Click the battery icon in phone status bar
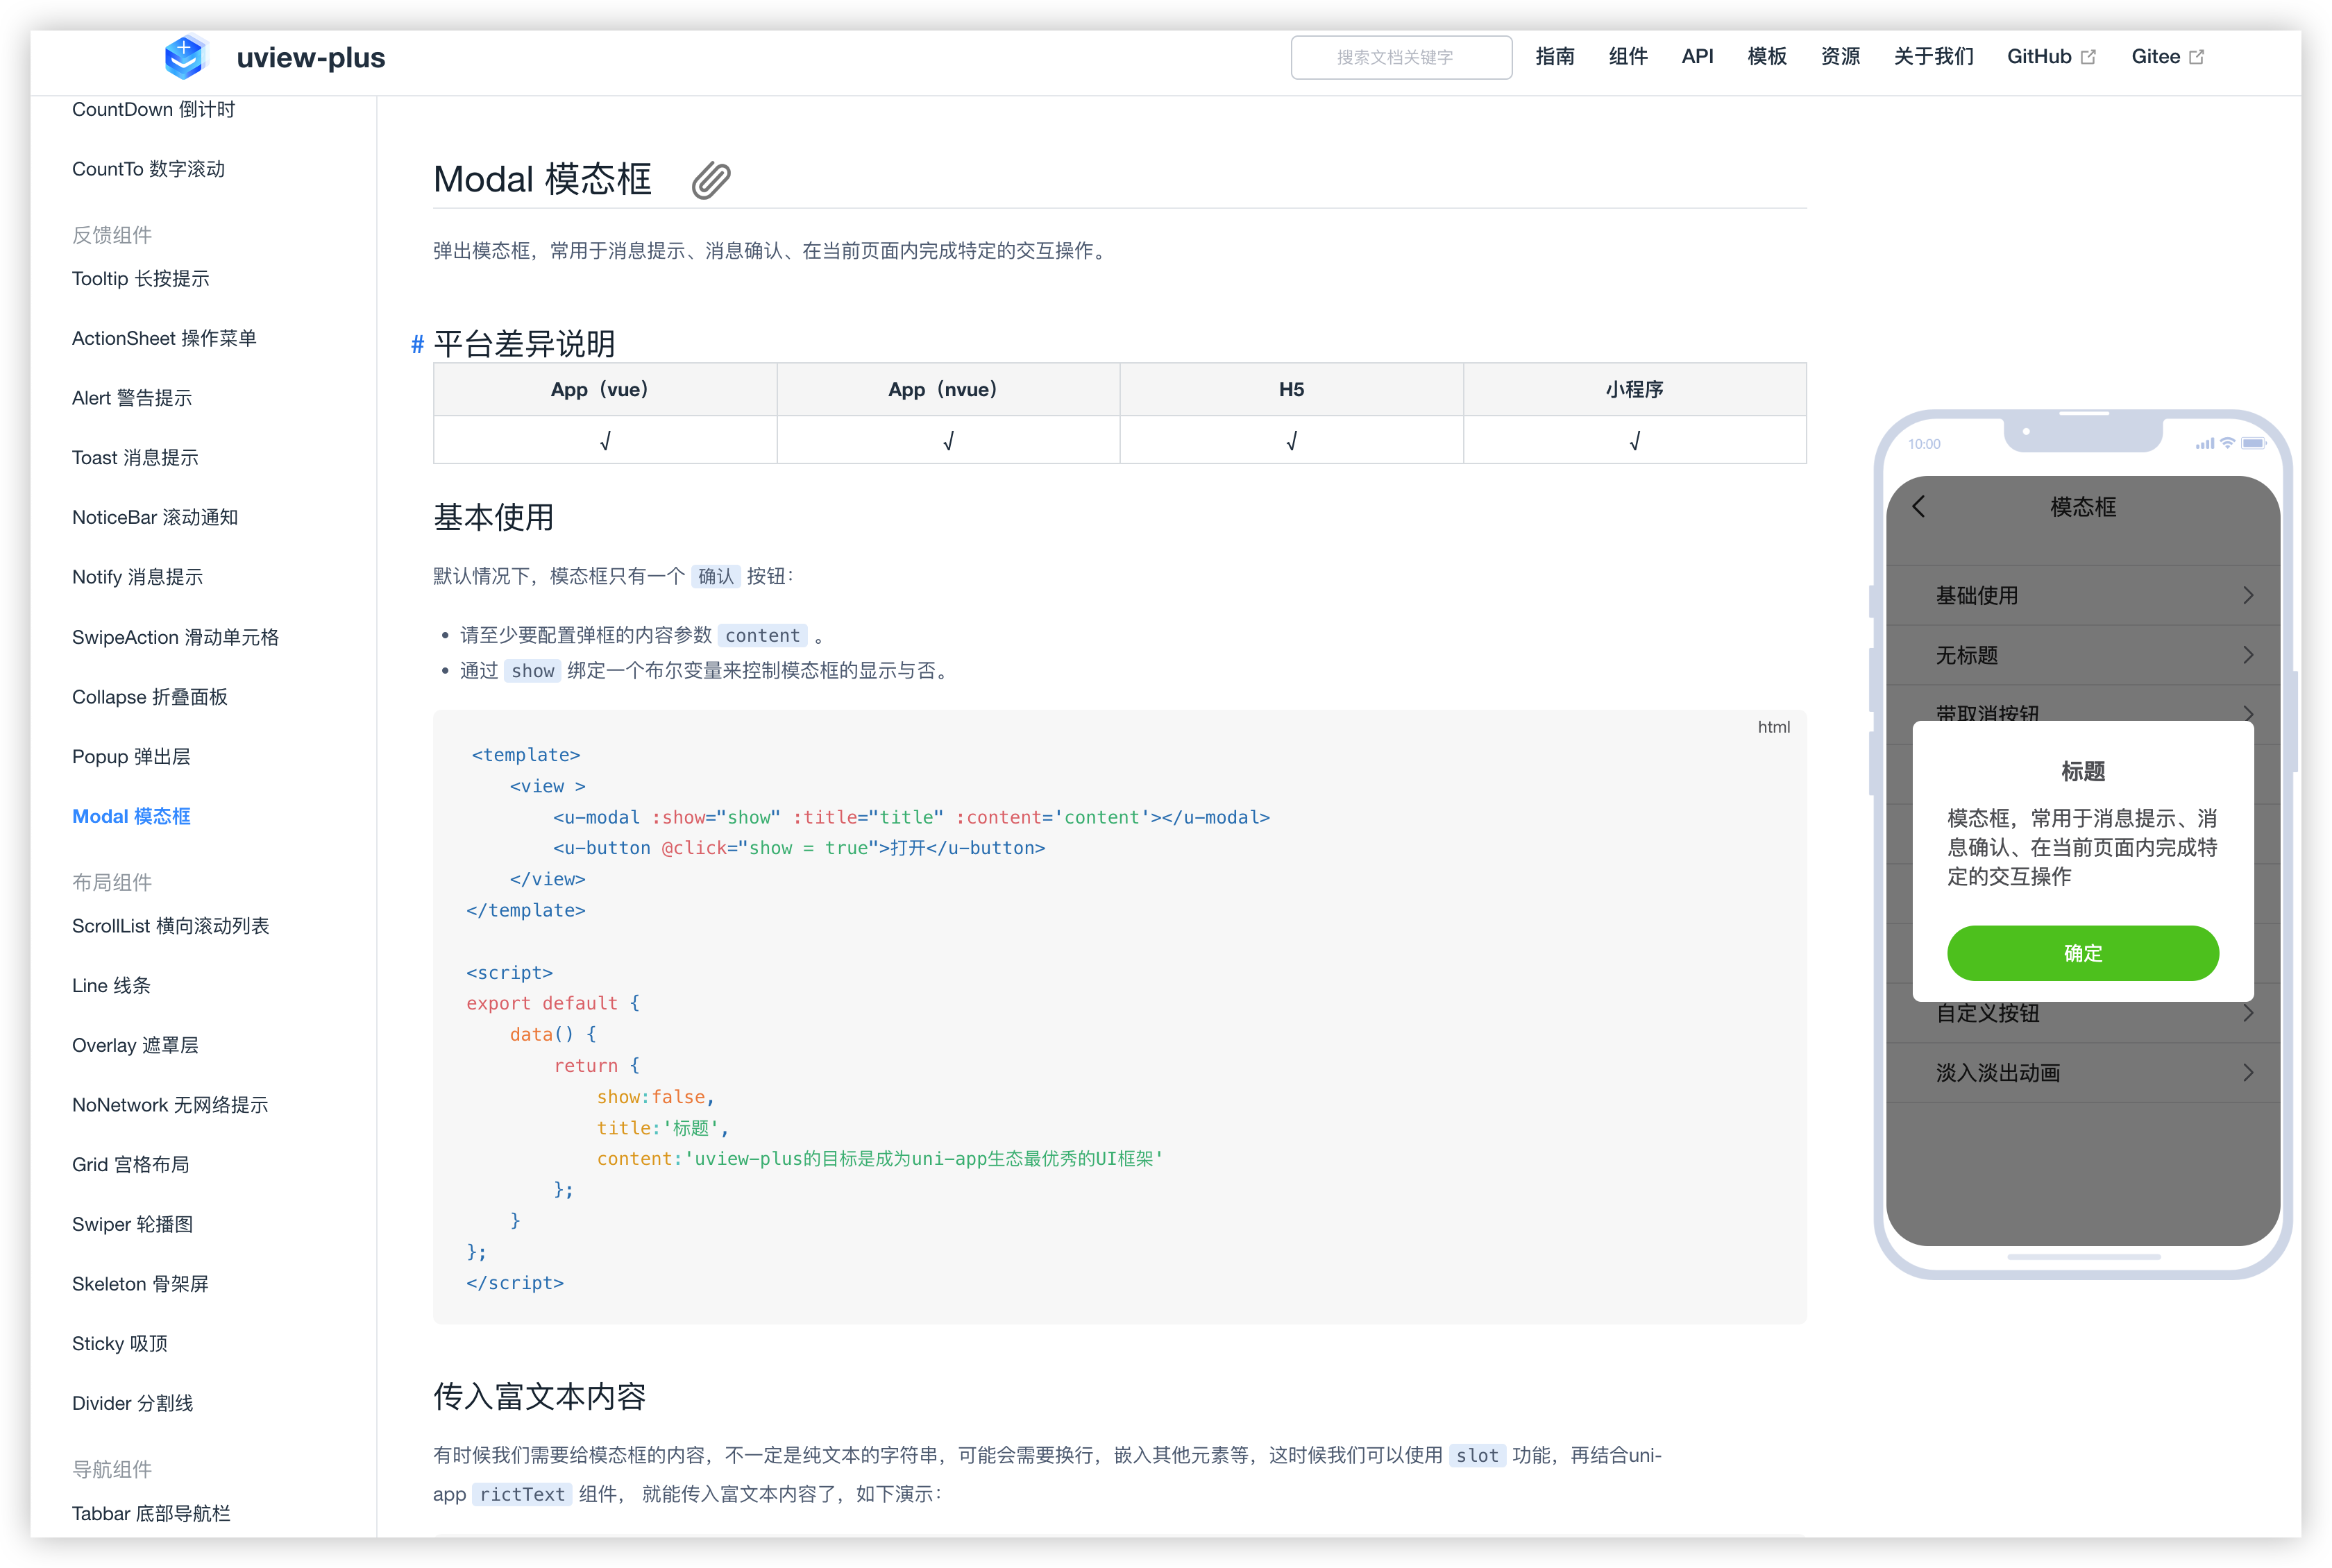This screenshot has height=1568, width=2332. click(x=2253, y=443)
